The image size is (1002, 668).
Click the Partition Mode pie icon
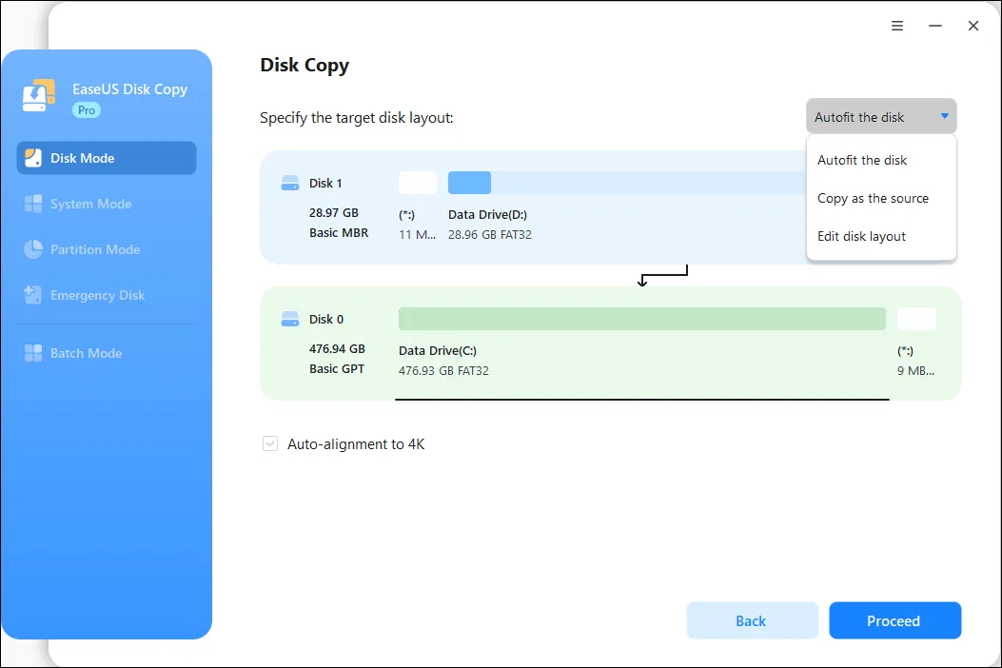33,249
